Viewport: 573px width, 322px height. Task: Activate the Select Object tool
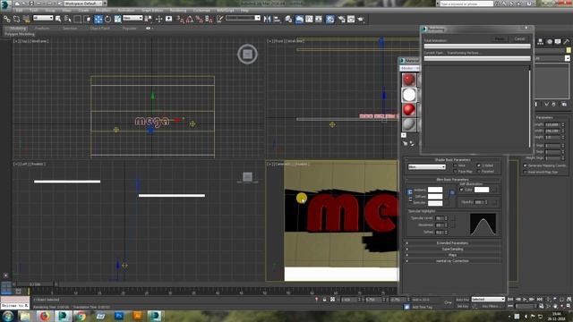(58, 19)
